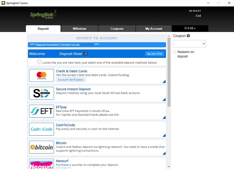
Task: Select the SID Instant EFT logo
Action: (41, 93)
